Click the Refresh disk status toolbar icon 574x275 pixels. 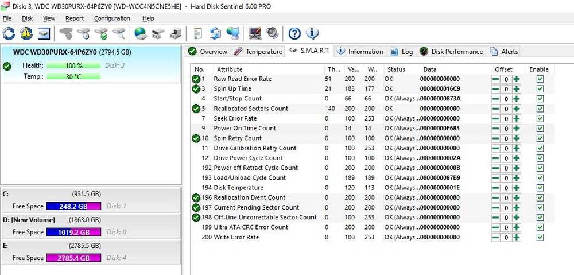click(9, 33)
